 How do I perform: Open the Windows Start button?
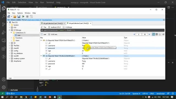click(x=2, y=97)
